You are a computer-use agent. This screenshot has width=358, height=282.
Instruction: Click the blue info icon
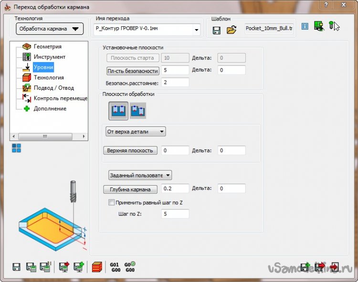[305, 27]
